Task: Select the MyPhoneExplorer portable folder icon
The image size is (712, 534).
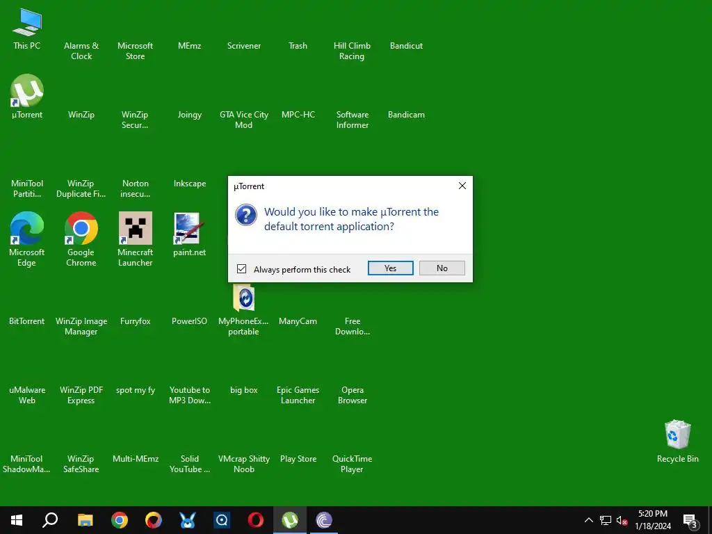Action: (x=244, y=298)
